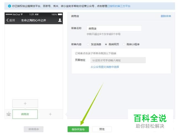Image resolution: width=180 pixels, height=138 pixels.
Task: Open the 从公众号图文消息中选择 link
Action: pos(105,67)
